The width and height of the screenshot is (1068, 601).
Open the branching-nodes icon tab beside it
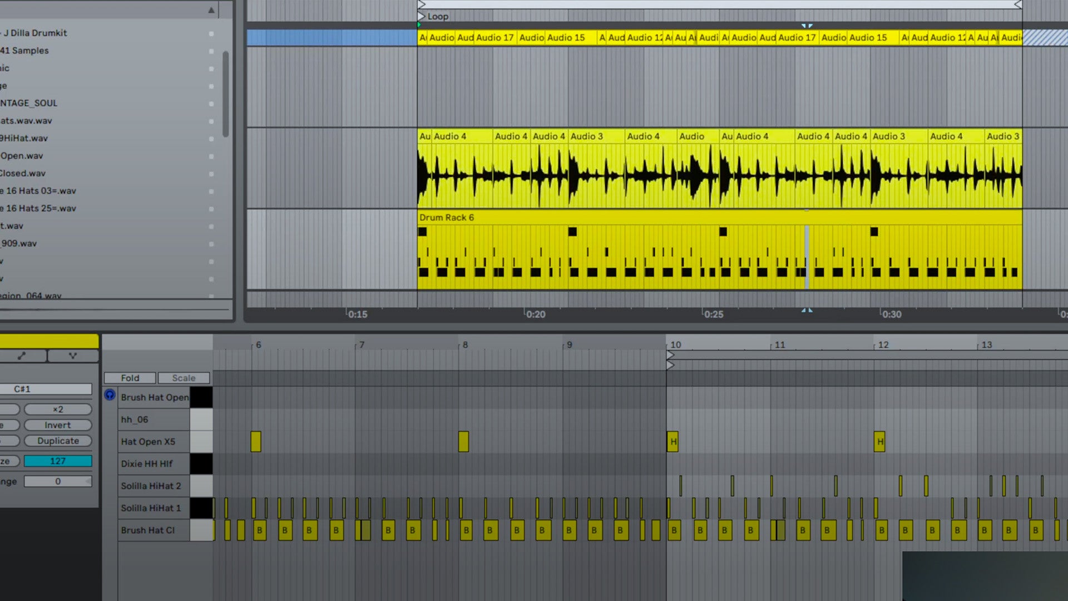[73, 356]
